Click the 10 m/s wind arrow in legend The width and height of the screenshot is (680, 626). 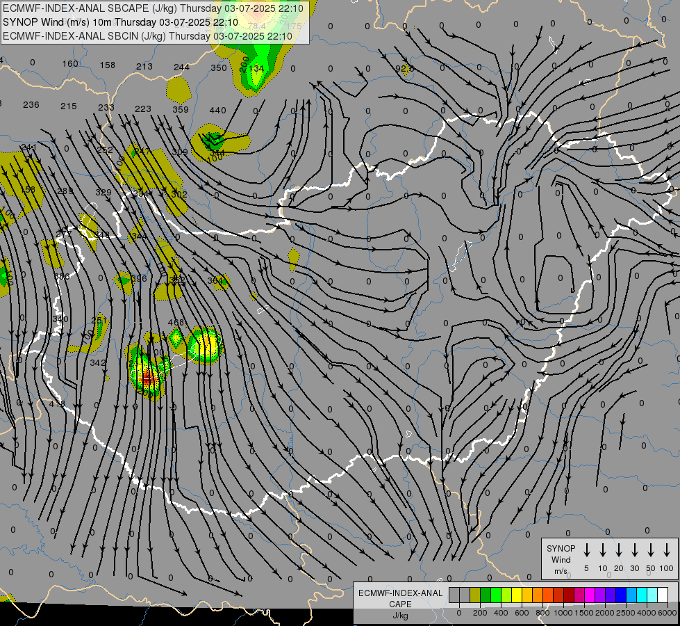pos(603,549)
